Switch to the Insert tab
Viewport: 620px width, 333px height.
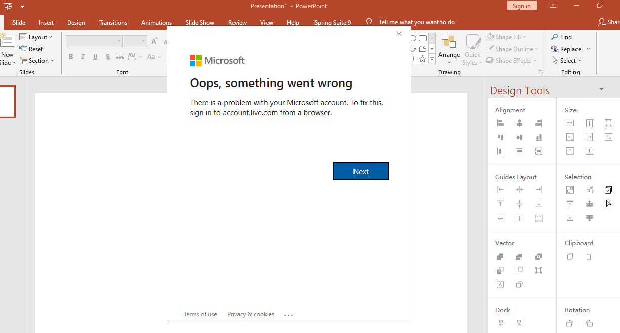[x=46, y=22]
